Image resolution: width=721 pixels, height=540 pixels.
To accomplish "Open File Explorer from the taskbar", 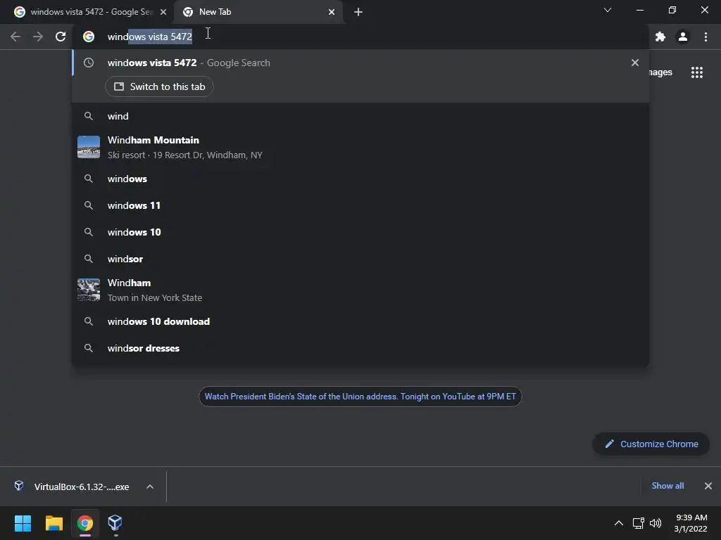I will (54, 523).
